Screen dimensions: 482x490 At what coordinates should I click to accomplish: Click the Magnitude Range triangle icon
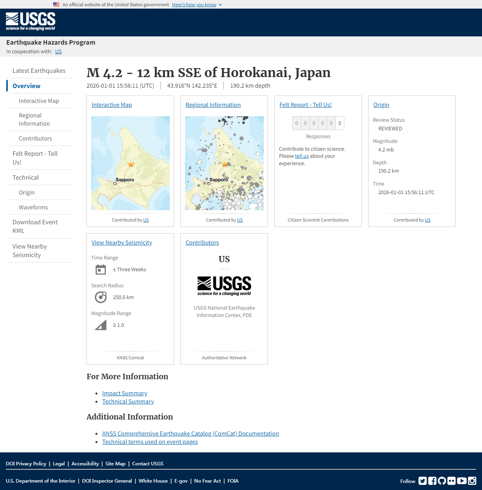[101, 325]
